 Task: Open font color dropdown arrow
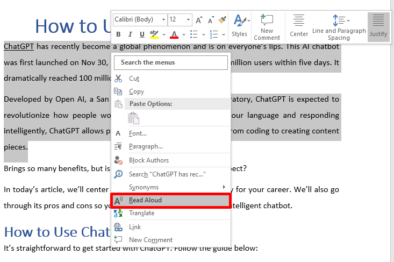coord(184,34)
